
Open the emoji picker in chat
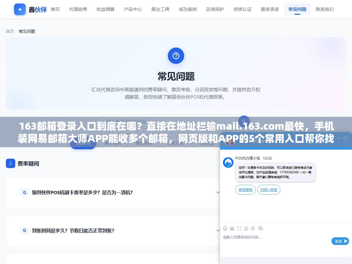[225, 229]
